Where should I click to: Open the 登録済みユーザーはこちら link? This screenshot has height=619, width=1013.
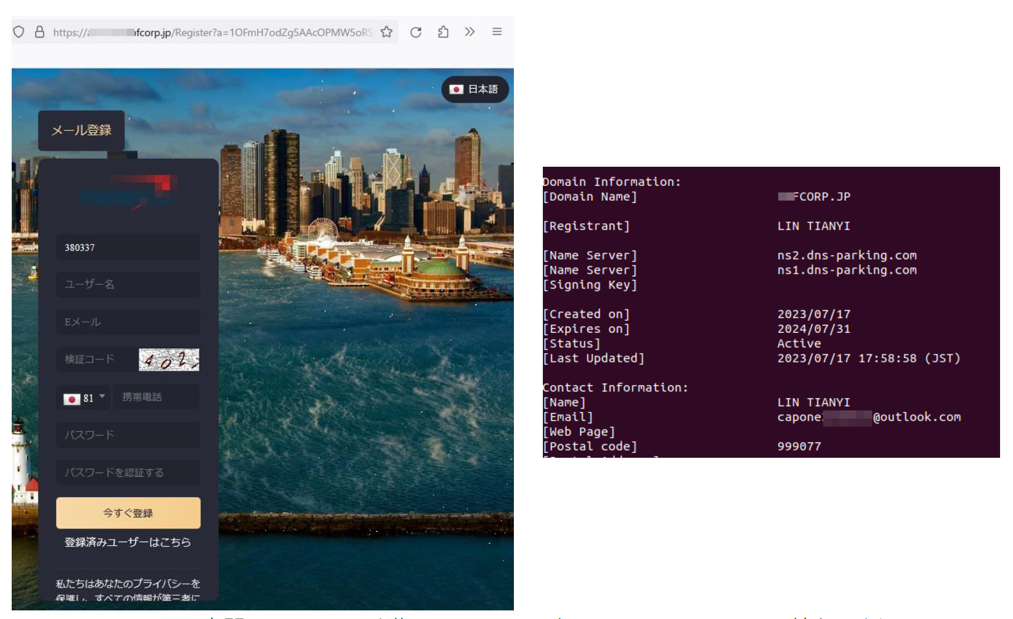(x=128, y=542)
